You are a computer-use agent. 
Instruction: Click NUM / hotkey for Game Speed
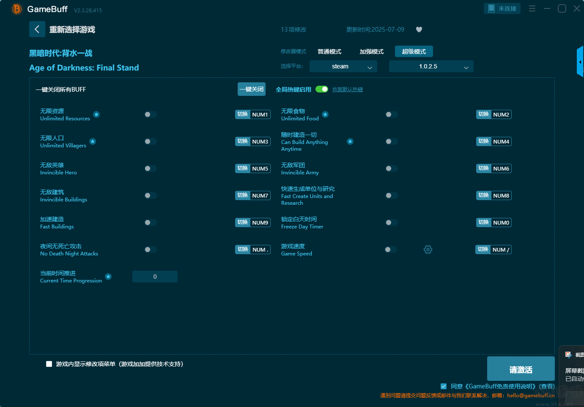pos(494,250)
